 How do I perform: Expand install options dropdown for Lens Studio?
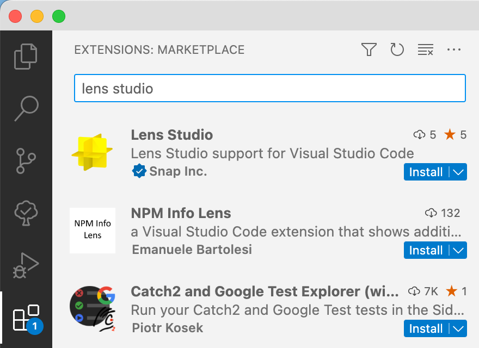(x=458, y=172)
